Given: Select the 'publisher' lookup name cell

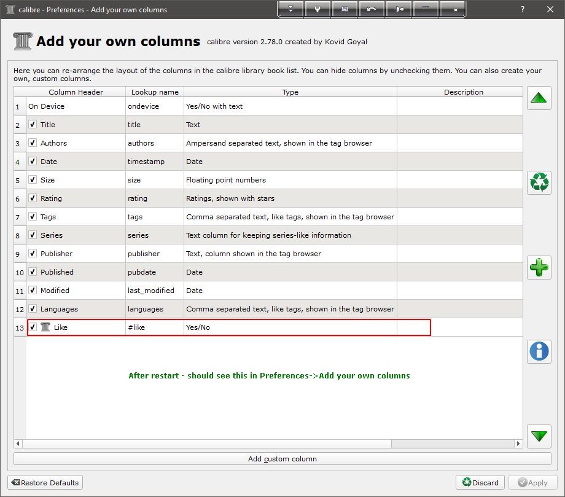Looking at the screenshot, I should 155,253.
